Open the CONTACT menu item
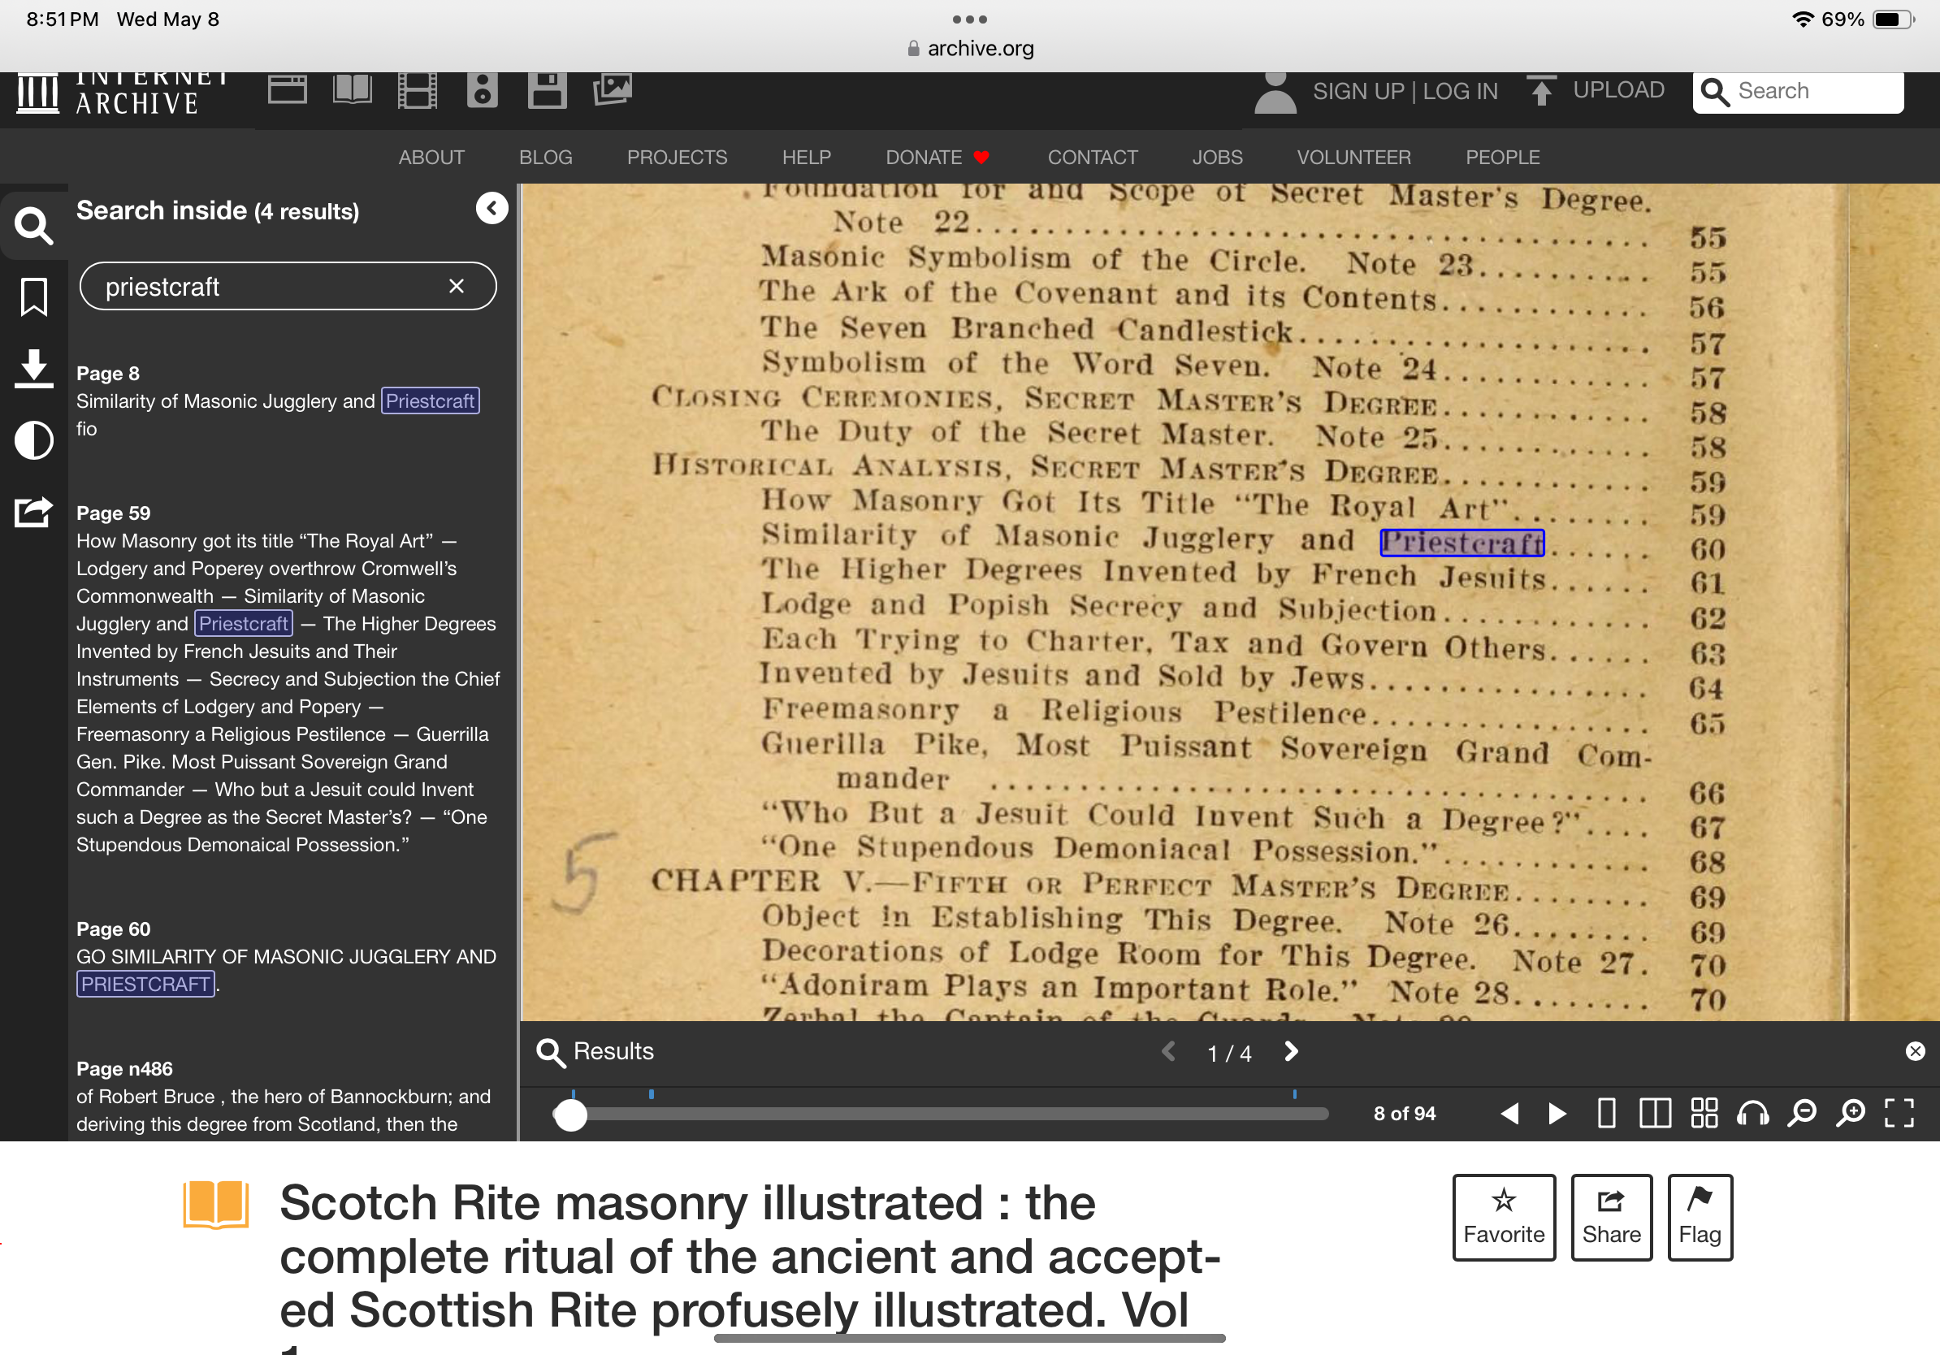This screenshot has width=1940, height=1355. [1093, 157]
